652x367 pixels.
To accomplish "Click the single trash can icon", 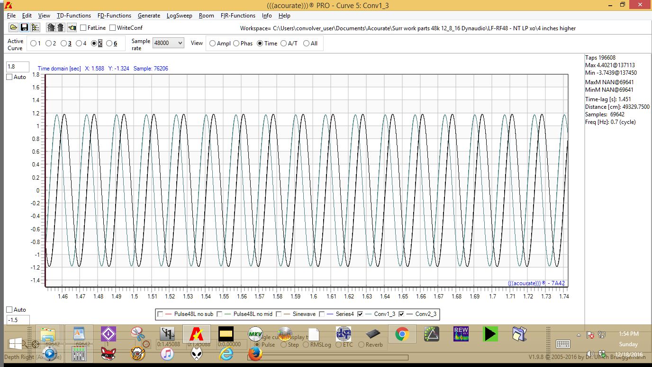I will pyautogui.click(x=61, y=27).
